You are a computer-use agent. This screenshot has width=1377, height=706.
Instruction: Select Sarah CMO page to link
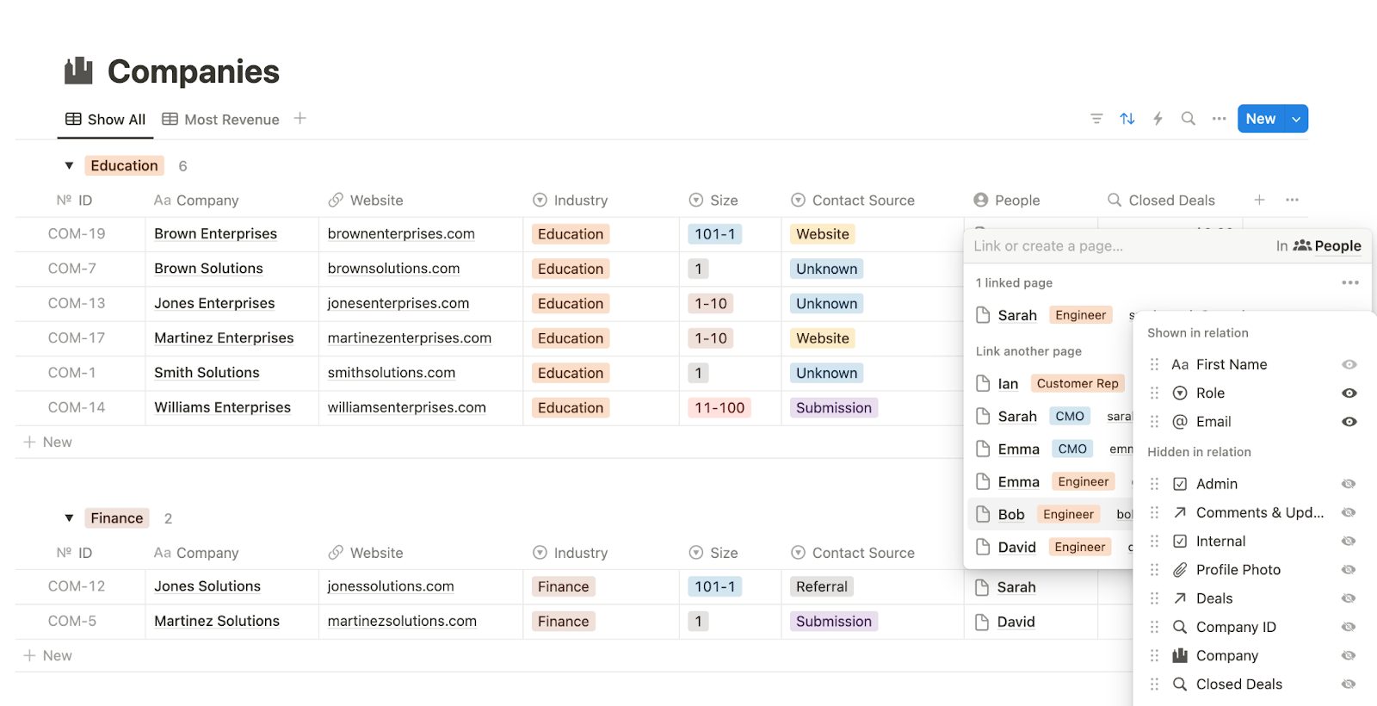tap(1050, 416)
